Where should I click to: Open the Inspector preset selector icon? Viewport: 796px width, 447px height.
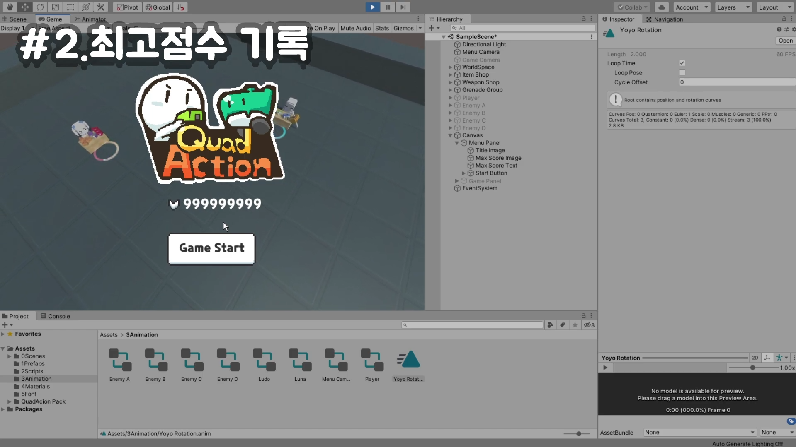coord(786,29)
